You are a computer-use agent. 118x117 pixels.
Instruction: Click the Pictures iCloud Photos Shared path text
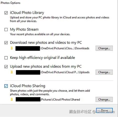[60, 100]
